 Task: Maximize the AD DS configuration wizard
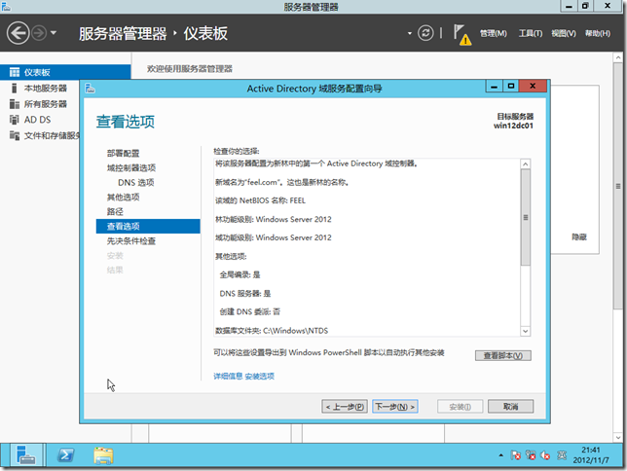[x=511, y=86]
